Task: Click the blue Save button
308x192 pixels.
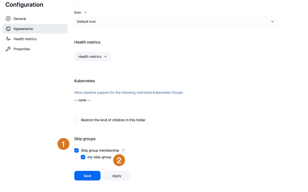Action: tap(88, 176)
